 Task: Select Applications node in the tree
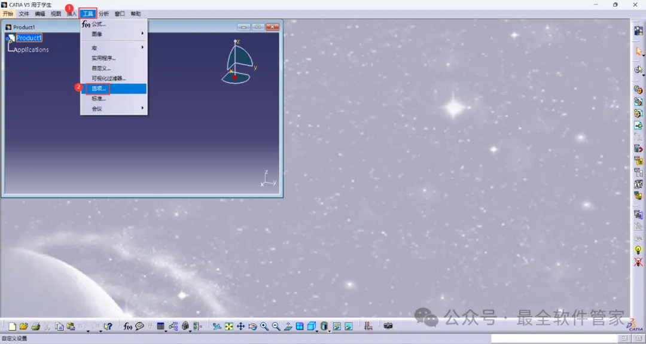click(x=31, y=50)
